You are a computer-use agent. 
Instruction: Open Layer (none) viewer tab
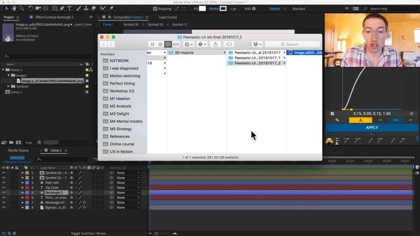point(168,17)
